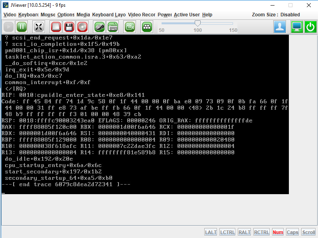Open the Keyboard Layout menu
The height and width of the screenshot is (238, 318).
coord(109,15)
